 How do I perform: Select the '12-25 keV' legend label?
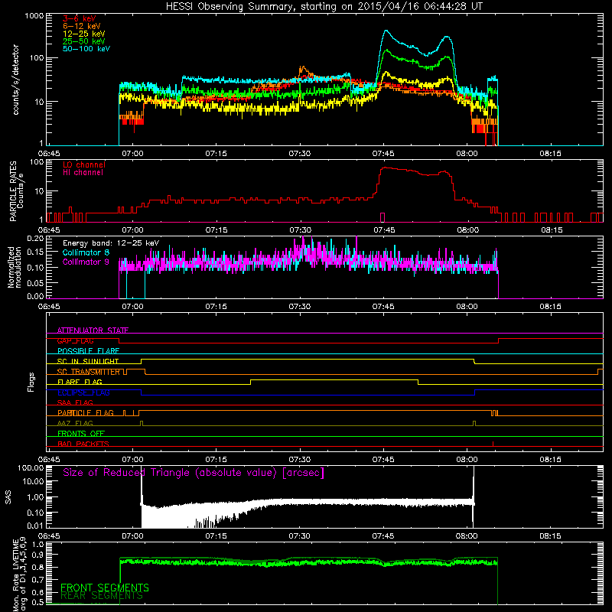click(84, 34)
